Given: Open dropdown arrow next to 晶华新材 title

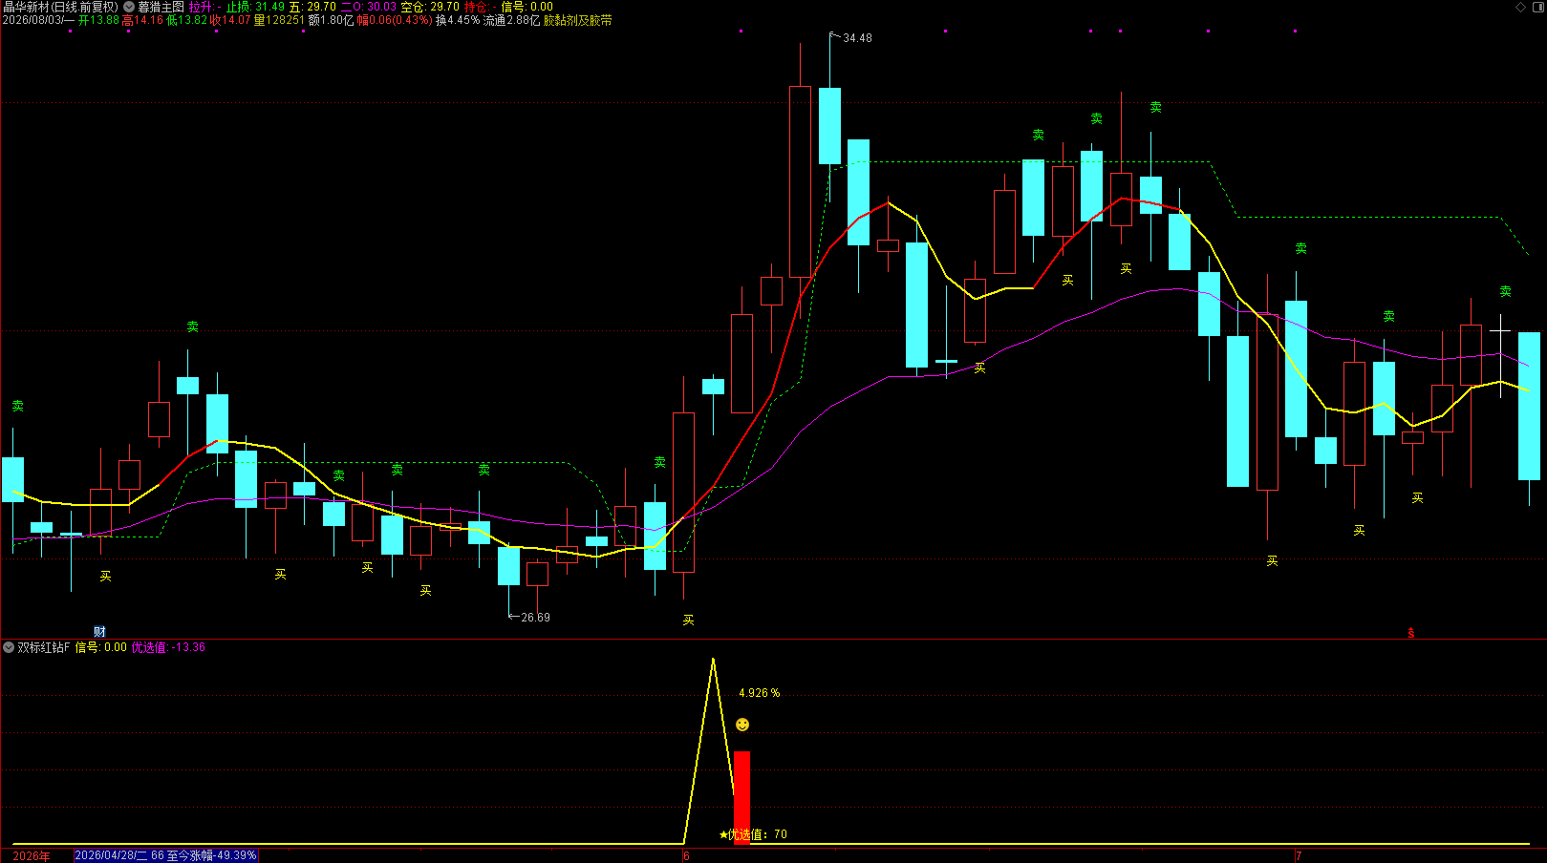Looking at the screenshot, I should pyautogui.click(x=129, y=7).
